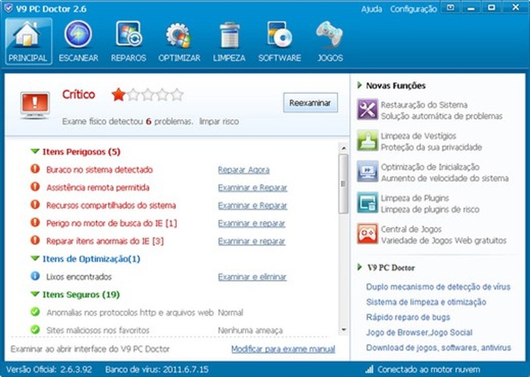
Task: Select 'Buraco no sistema detectado' text
Action: pyautogui.click(x=99, y=169)
